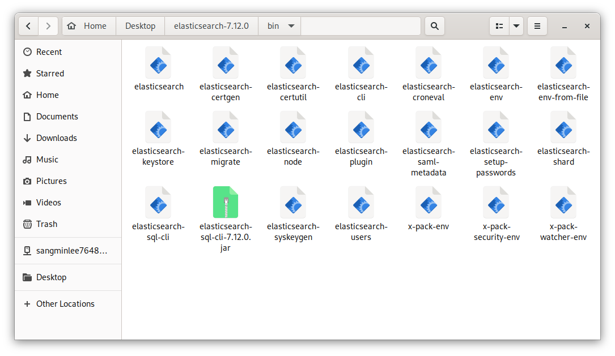Open Music in the sidebar
The width and height of the screenshot is (615, 356).
[x=68, y=160]
